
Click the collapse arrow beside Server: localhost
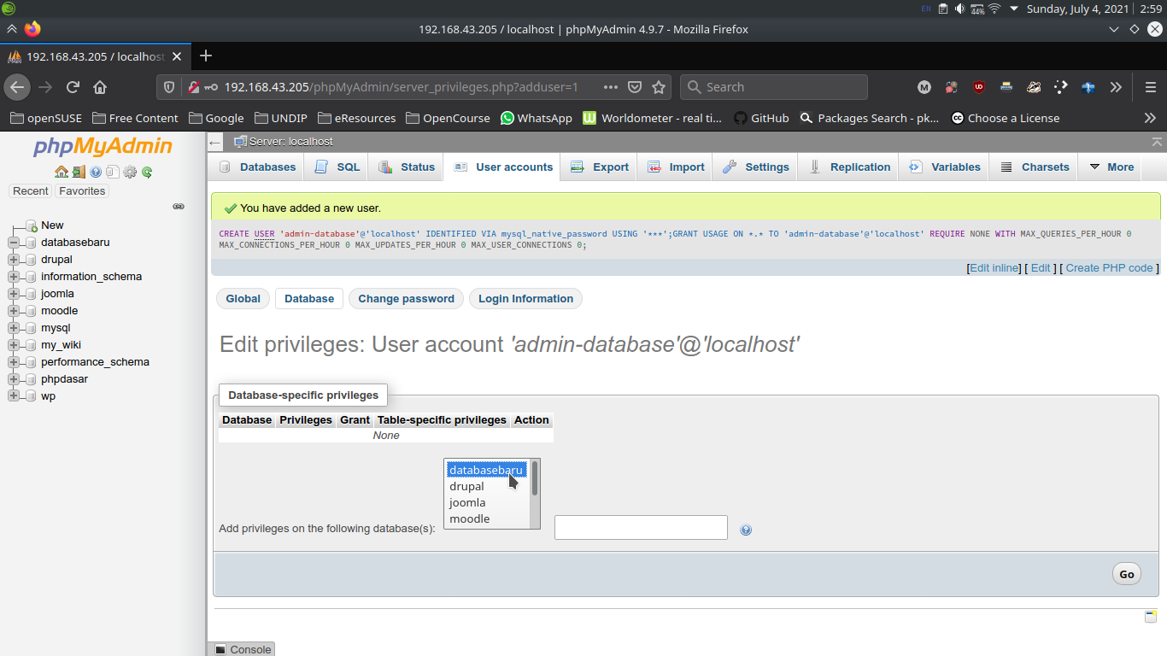click(215, 142)
